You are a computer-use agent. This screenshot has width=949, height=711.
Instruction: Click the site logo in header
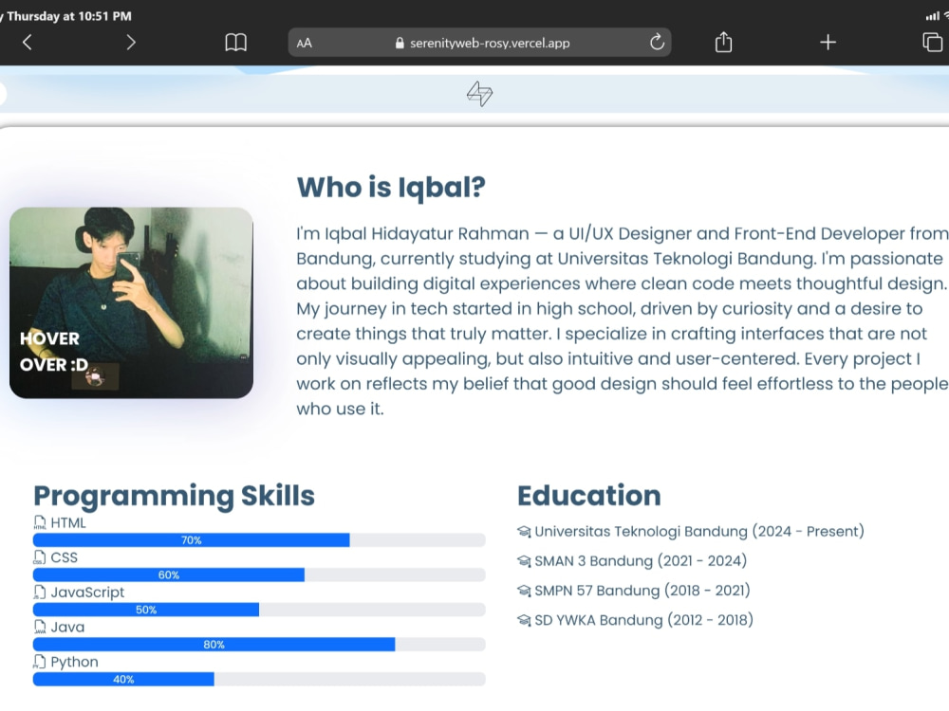(479, 94)
